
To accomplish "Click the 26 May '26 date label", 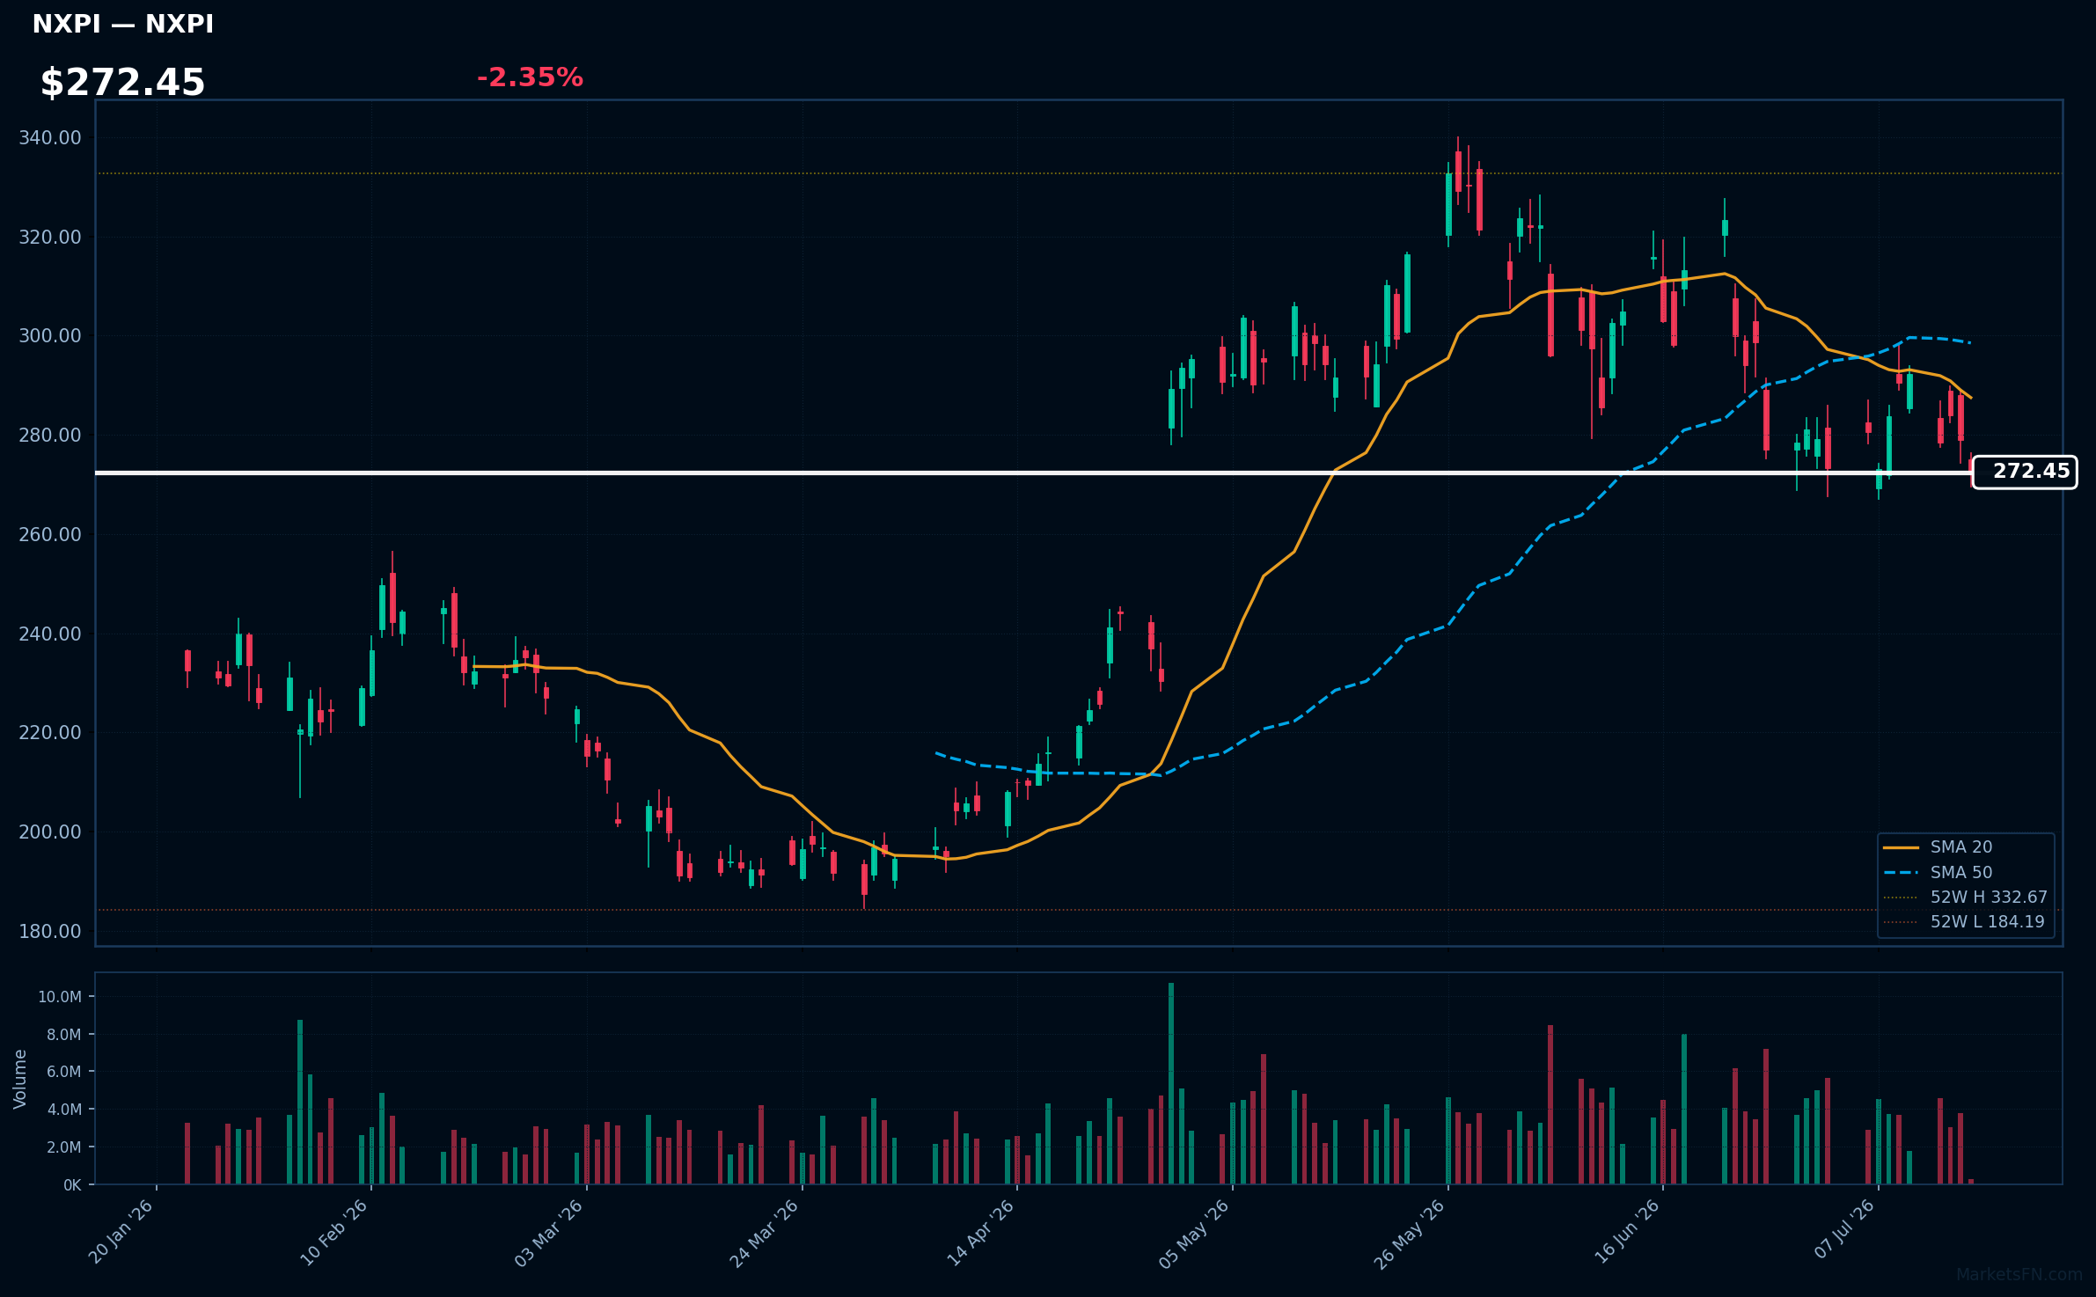I will pos(1410,1234).
